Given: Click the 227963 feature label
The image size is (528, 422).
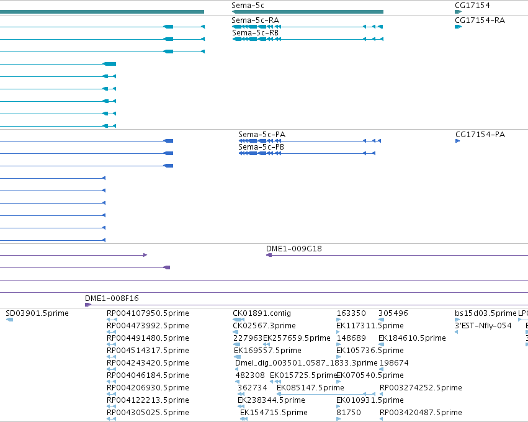Looking at the screenshot, I should [x=248, y=338].
